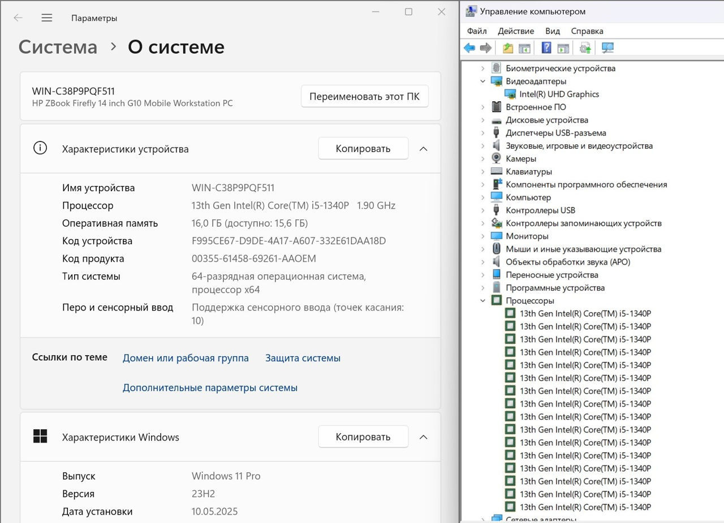Click the Имя устройства label

98,188
